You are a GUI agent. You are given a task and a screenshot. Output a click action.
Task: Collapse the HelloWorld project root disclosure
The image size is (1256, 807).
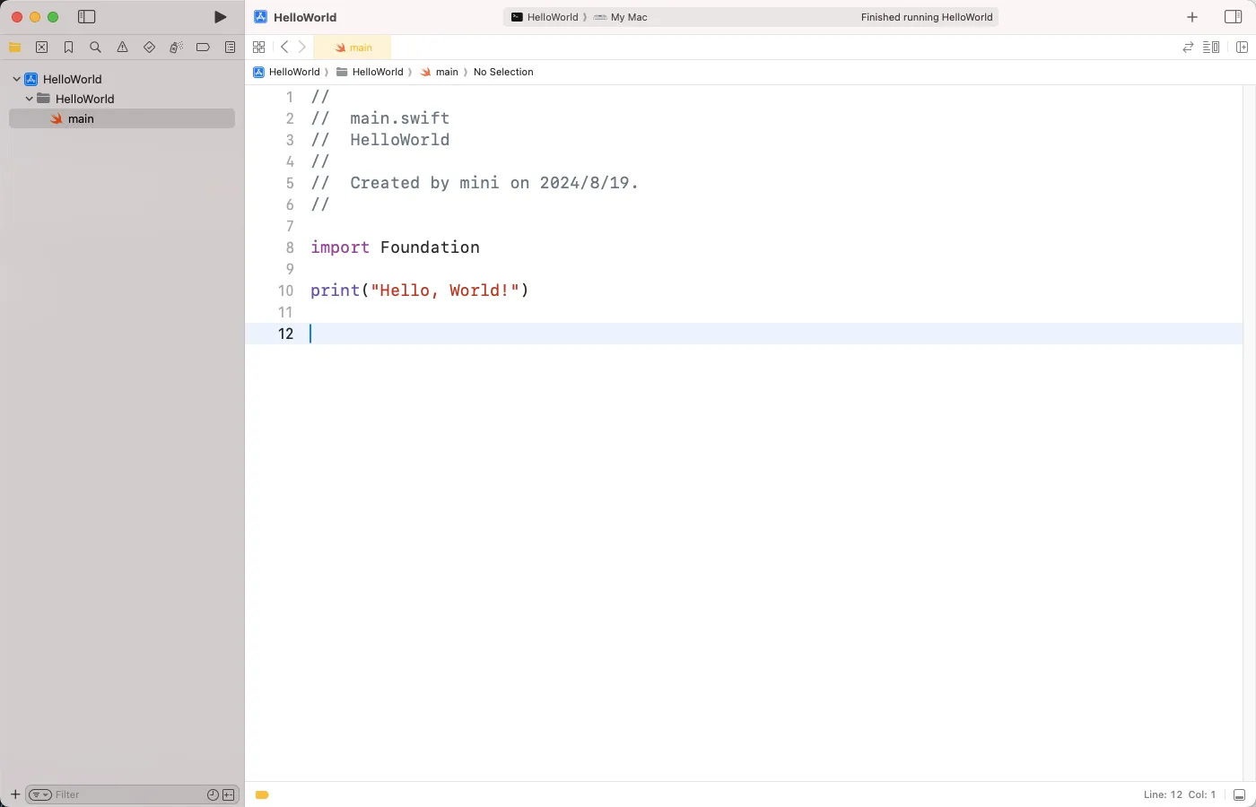coord(16,79)
